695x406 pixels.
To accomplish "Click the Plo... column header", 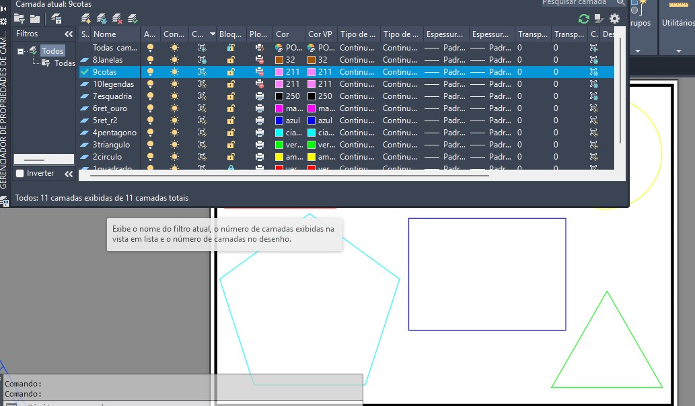I will point(259,34).
